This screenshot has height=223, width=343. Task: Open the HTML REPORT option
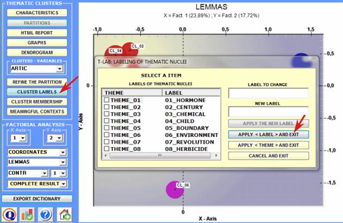37,33
